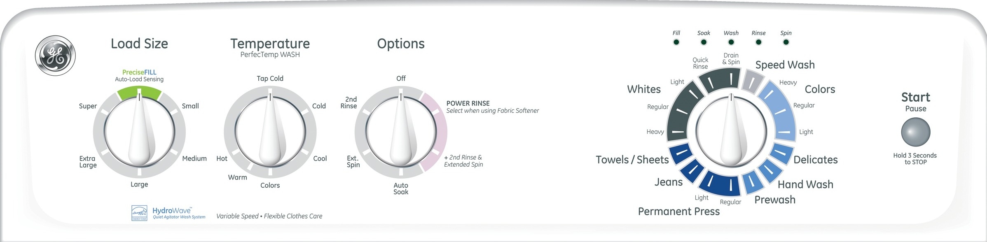Select the Towels / Sheets cycle segment
The height and width of the screenshot is (242, 987).
[681, 154]
